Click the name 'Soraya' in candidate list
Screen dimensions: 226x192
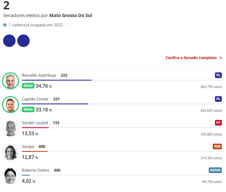click(x=28, y=146)
